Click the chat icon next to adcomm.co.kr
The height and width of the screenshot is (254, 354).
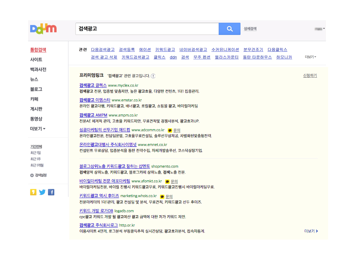170,130
